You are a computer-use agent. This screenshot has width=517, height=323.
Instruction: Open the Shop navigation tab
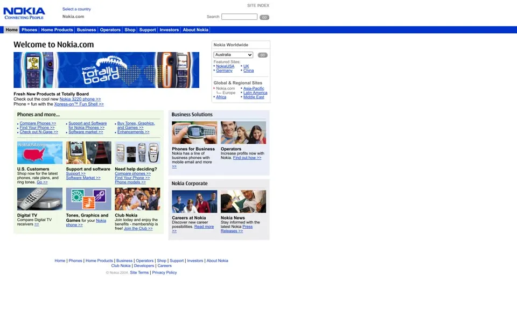(130, 30)
